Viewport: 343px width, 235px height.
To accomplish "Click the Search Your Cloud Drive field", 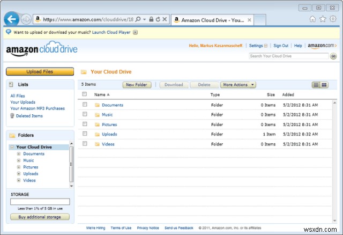I will (x=289, y=56).
